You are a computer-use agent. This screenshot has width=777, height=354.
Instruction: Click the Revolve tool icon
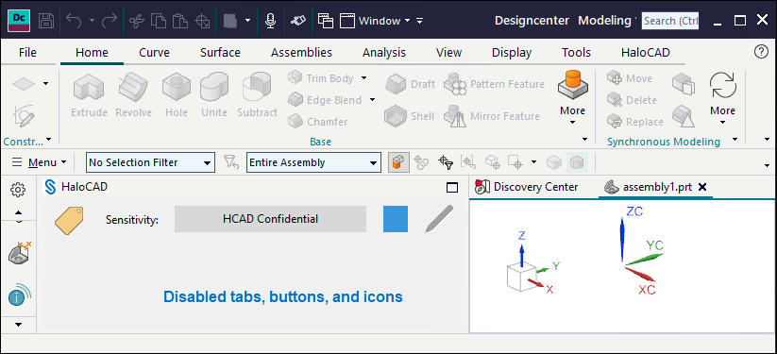point(134,88)
